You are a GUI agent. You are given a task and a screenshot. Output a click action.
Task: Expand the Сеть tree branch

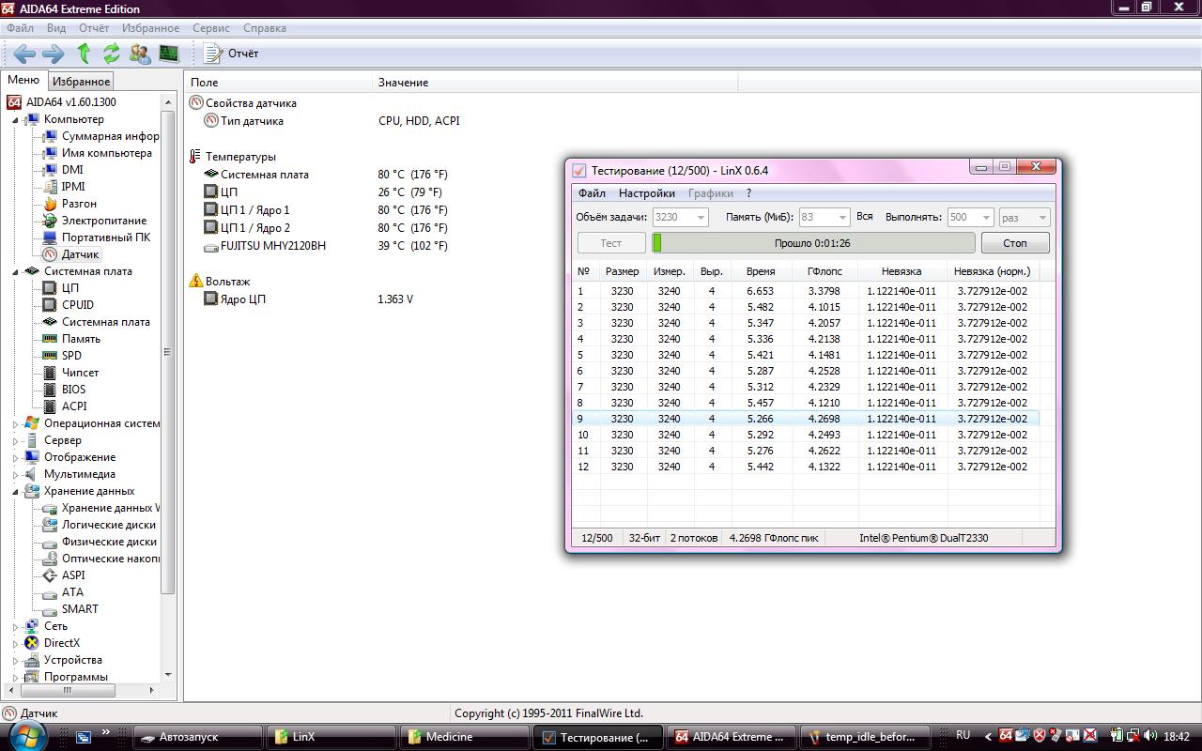(15, 627)
